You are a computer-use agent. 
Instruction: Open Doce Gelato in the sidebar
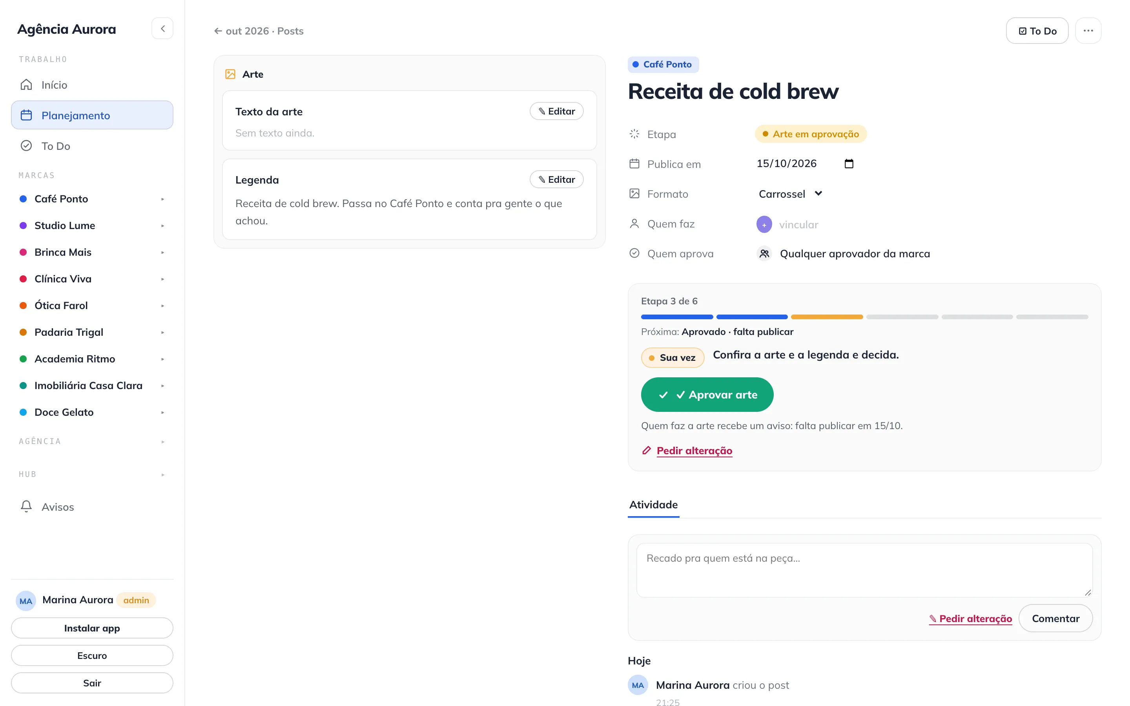point(64,412)
